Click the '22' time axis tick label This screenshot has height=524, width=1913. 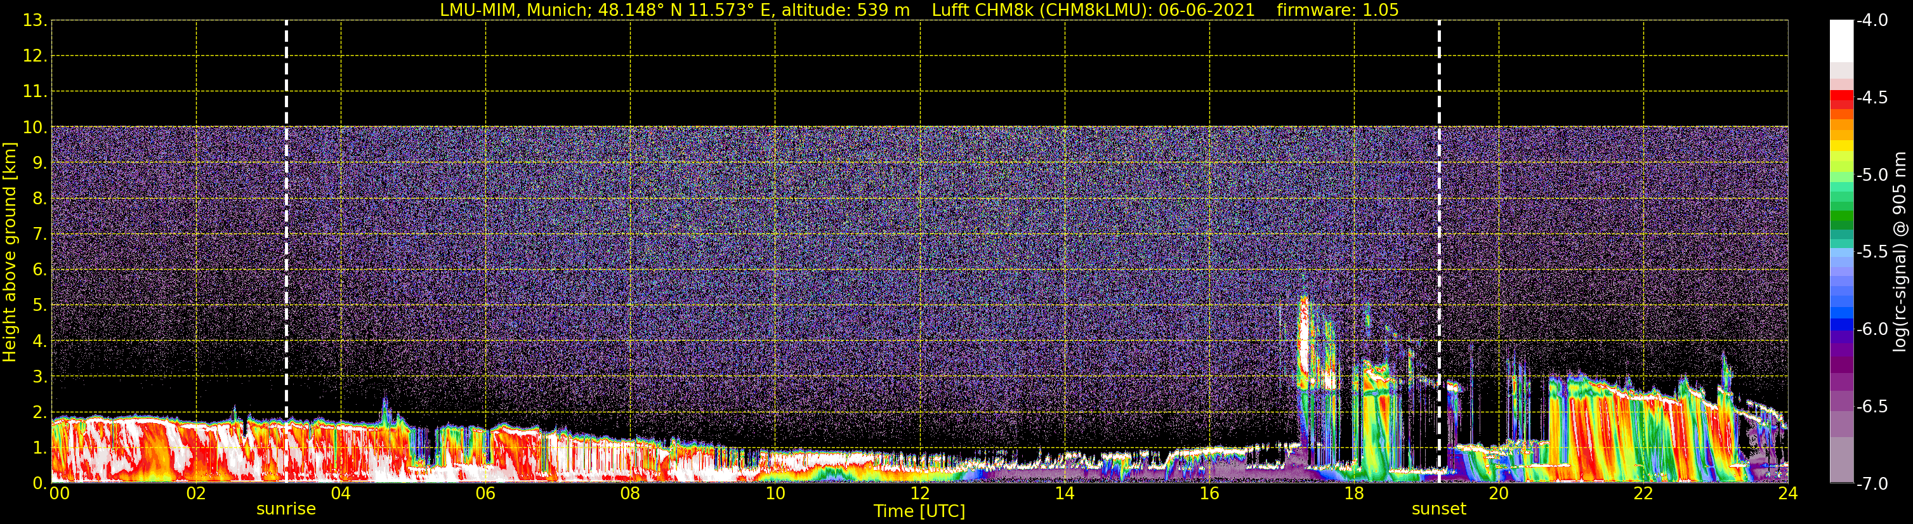pos(1643,494)
